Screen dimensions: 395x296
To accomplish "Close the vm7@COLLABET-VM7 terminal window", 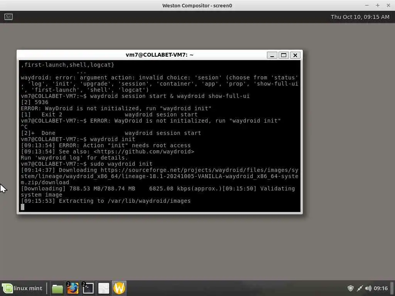I will tap(295, 55).
